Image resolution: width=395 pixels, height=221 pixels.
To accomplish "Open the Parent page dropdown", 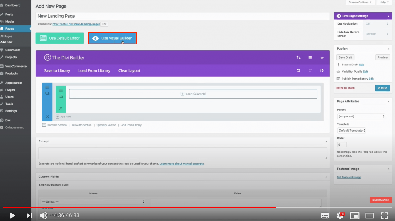I will pyautogui.click(x=361, y=116).
